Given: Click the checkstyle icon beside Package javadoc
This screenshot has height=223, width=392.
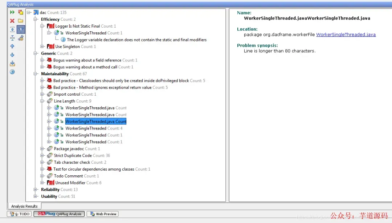Looking at the screenshot, I should point(50,148).
